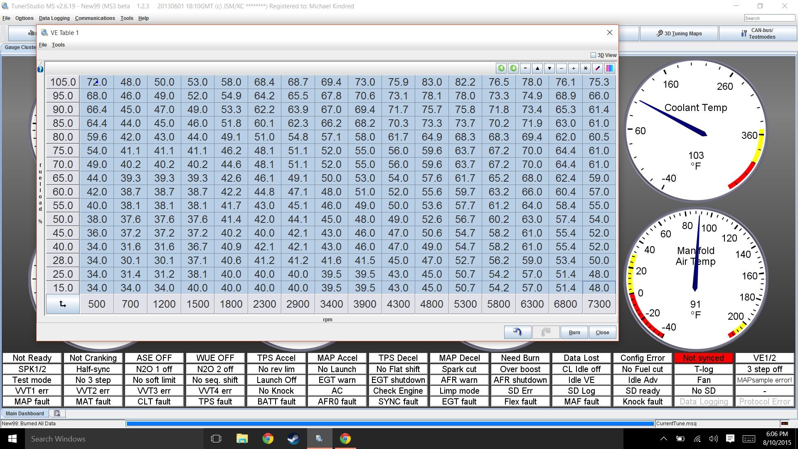Viewport: 798px width, 449px height.
Task: Open the Data Logging menu
Action: pyautogui.click(x=54, y=18)
